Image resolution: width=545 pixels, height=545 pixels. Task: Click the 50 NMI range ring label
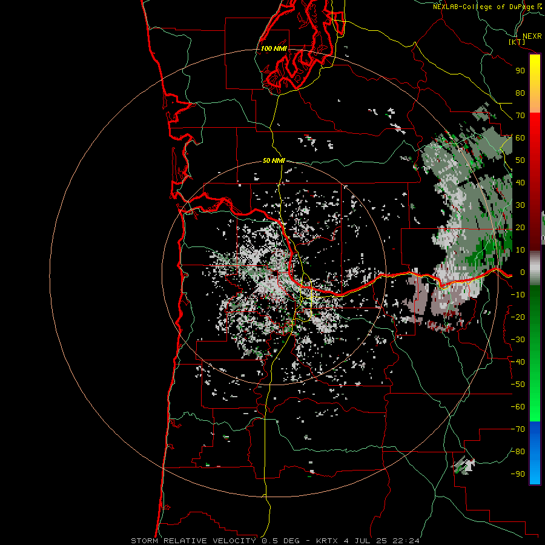click(274, 160)
